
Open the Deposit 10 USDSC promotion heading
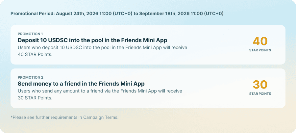92,40
